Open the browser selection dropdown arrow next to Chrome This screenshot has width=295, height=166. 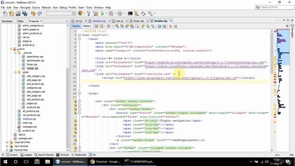(x=84, y=13)
